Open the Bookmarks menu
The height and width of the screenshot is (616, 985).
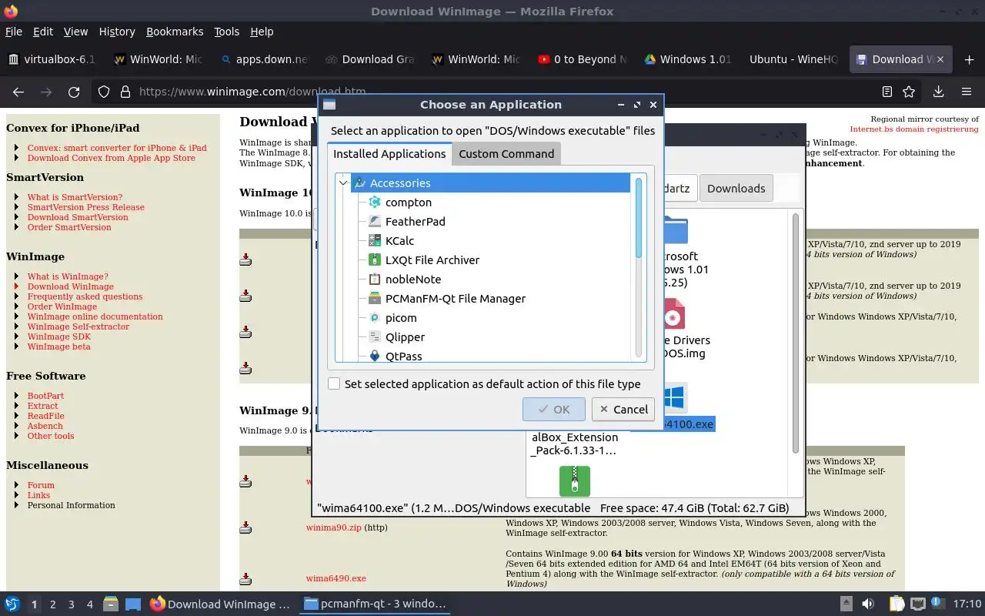175,32
